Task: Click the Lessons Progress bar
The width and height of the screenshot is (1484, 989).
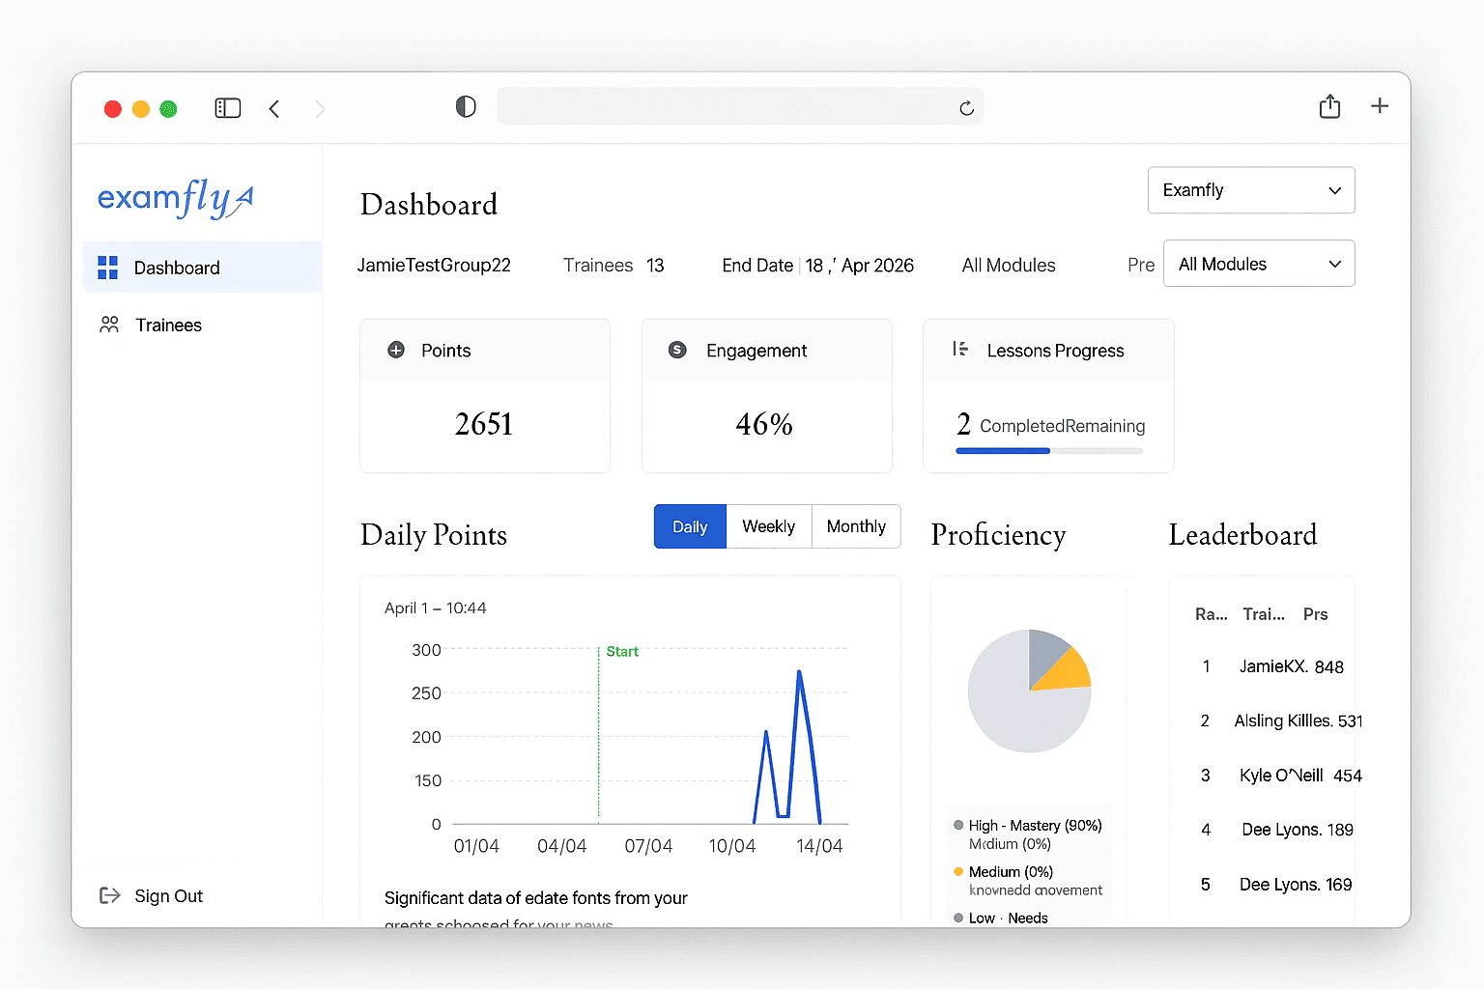Action: click(1048, 450)
